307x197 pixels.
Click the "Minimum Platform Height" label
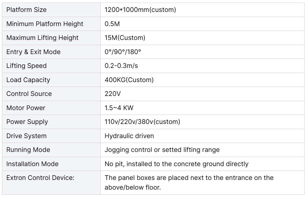click(45, 24)
